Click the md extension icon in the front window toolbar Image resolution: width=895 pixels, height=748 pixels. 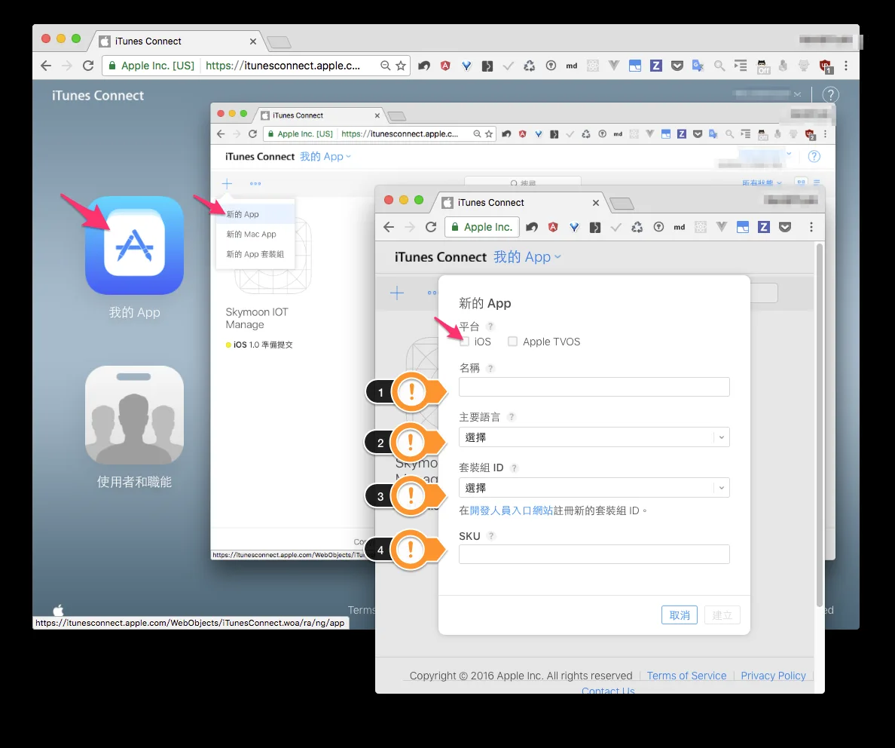click(680, 227)
